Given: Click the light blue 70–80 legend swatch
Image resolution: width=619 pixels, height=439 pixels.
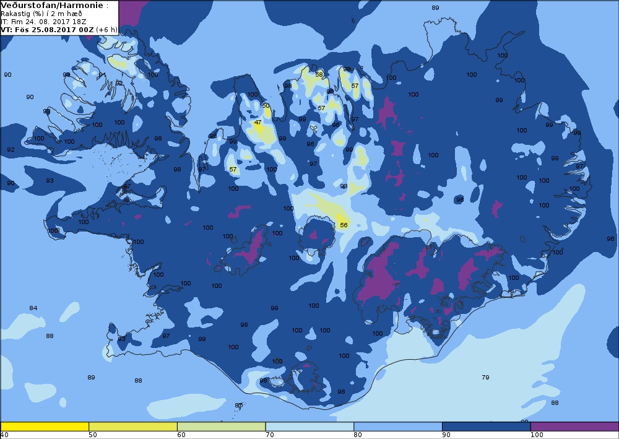Looking at the screenshot, I should [310, 427].
